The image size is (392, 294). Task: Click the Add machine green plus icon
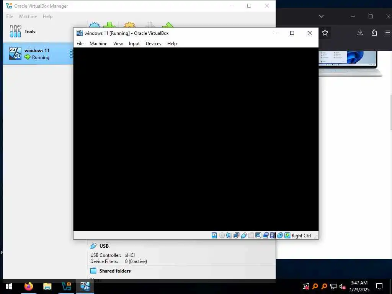[109, 25]
